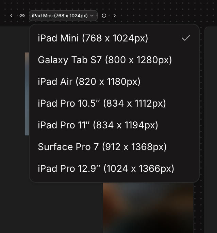Click the forward arrow icon
The image size is (217, 233).
click(x=115, y=16)
